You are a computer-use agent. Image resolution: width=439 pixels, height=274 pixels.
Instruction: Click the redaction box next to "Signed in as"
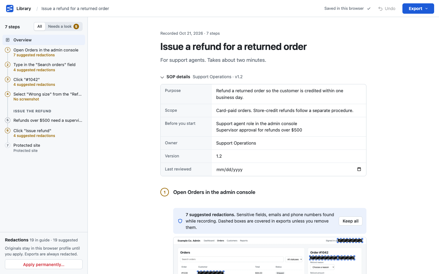(x=350, y=241)
